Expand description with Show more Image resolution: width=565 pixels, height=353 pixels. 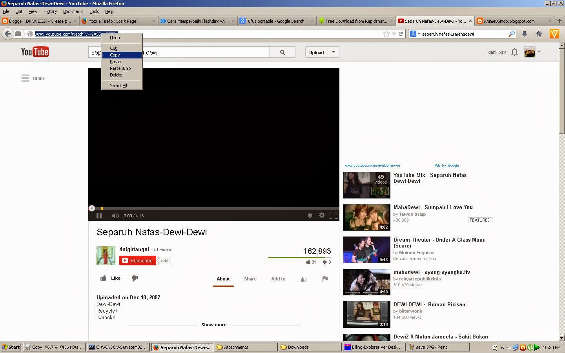(214, 325)
